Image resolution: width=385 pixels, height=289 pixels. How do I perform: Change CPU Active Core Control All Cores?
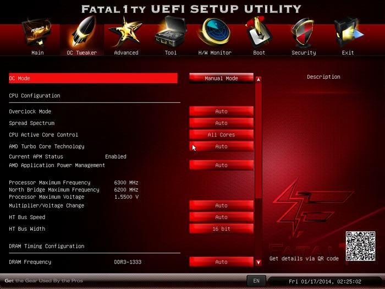[x=221, y=135]
